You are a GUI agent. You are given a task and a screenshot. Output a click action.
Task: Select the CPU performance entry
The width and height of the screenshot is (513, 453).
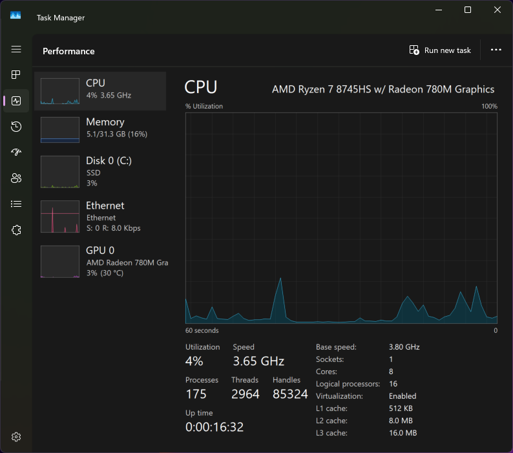100,91
